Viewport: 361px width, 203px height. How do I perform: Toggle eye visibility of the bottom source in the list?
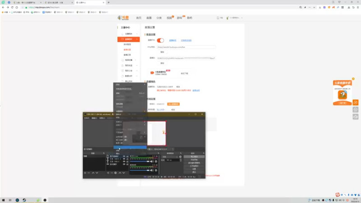[x=124, y=164]
